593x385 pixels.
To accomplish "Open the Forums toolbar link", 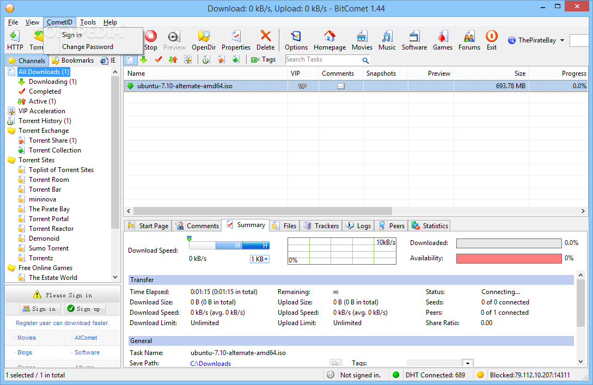I will [x=469, y=40].
